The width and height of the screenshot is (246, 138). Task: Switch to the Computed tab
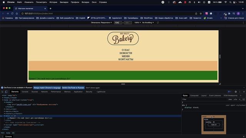pos(194,95)
